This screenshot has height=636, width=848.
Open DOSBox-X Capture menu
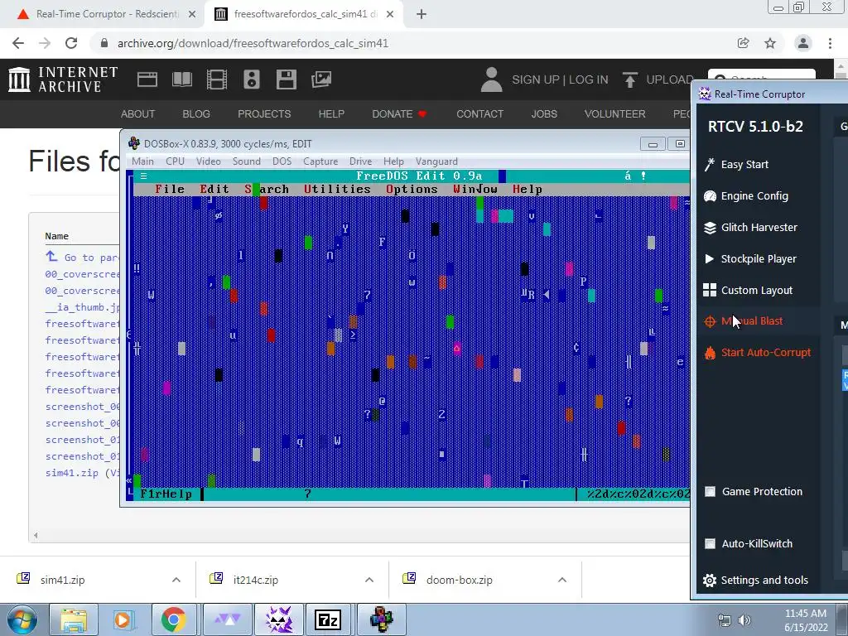point(320,161)
